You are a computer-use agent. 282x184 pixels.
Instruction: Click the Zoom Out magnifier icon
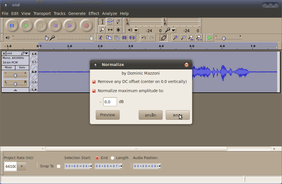tap(183, 38)
